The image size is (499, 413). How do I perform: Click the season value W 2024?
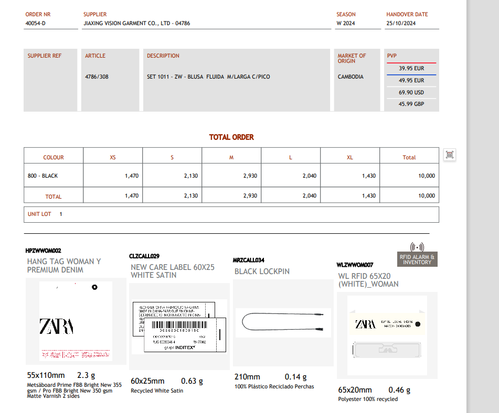tap(346, 24)
